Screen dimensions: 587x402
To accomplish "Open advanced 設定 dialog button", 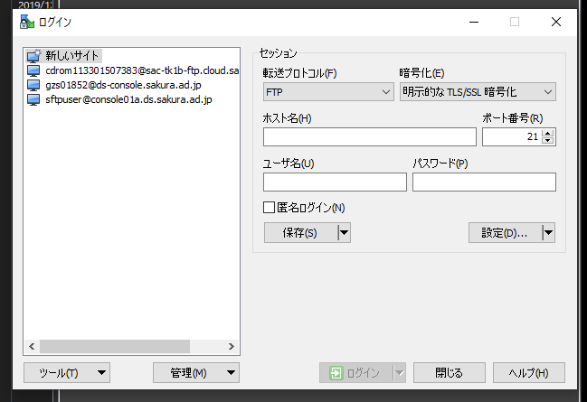I will click(504, 233).
